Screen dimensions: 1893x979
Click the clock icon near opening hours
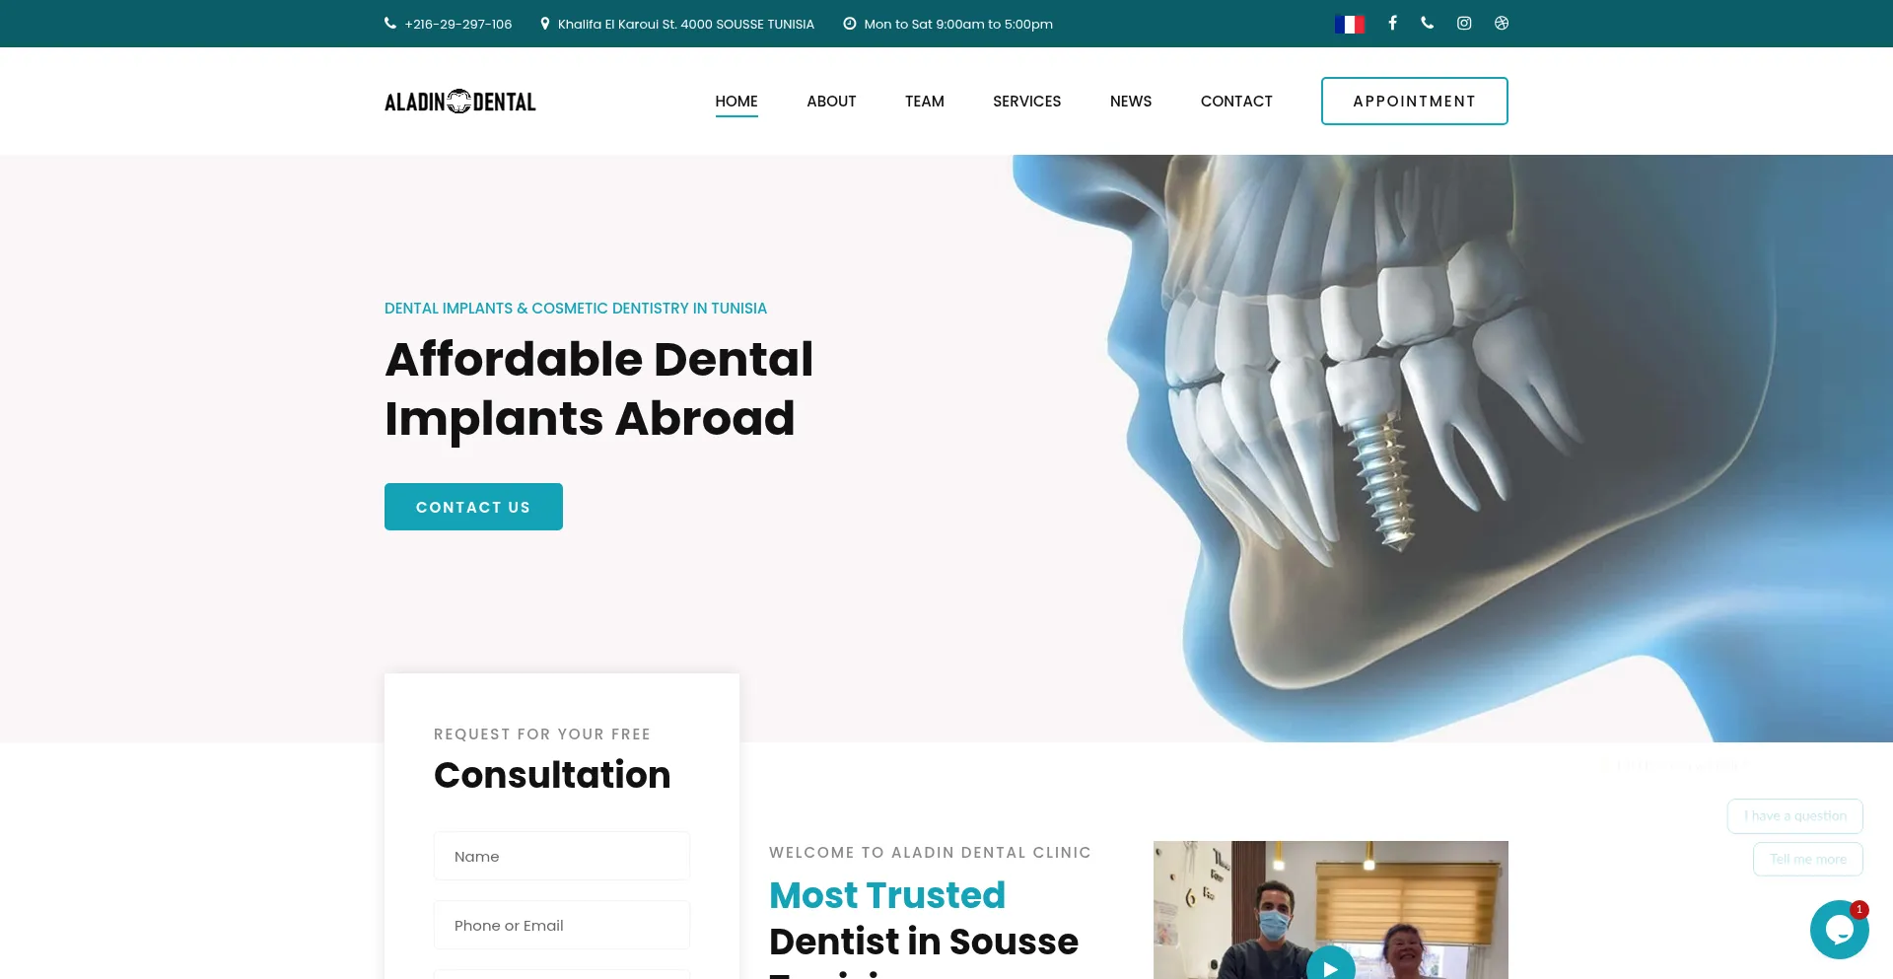click(849, 23)
